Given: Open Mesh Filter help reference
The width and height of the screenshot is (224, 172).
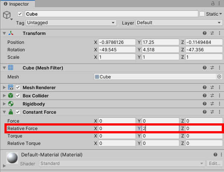Looking at the screenshot, I should tap(205, 68).
